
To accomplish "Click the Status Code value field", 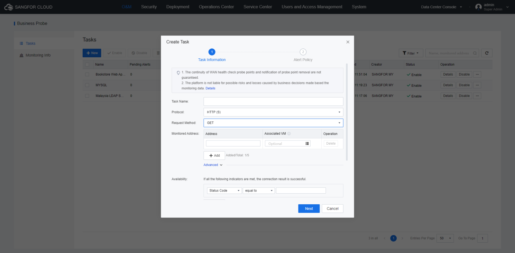I will click(301, 191).
